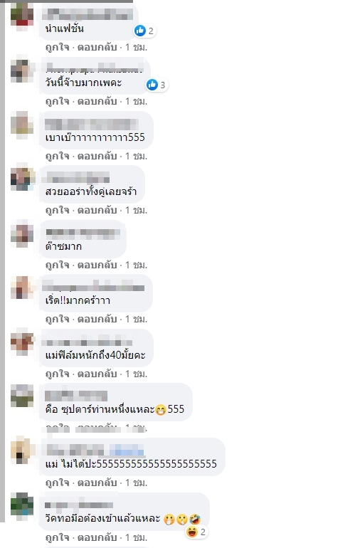The image size is (350, 548).
Task: Open the avatar of the แม่ฟิล์มหนักถึง40มั้ยคะ commenter
Action: pyautogui.click(x=22, y=342)
